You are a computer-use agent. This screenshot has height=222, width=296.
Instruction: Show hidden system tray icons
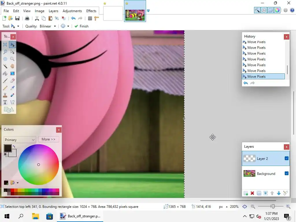point(245,216)
